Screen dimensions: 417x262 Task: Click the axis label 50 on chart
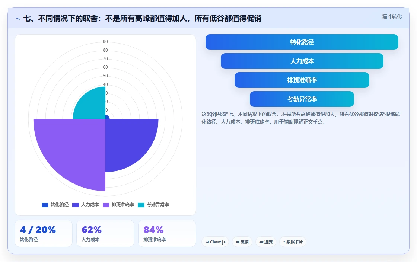pyautogui.click(x=105, y=76)
